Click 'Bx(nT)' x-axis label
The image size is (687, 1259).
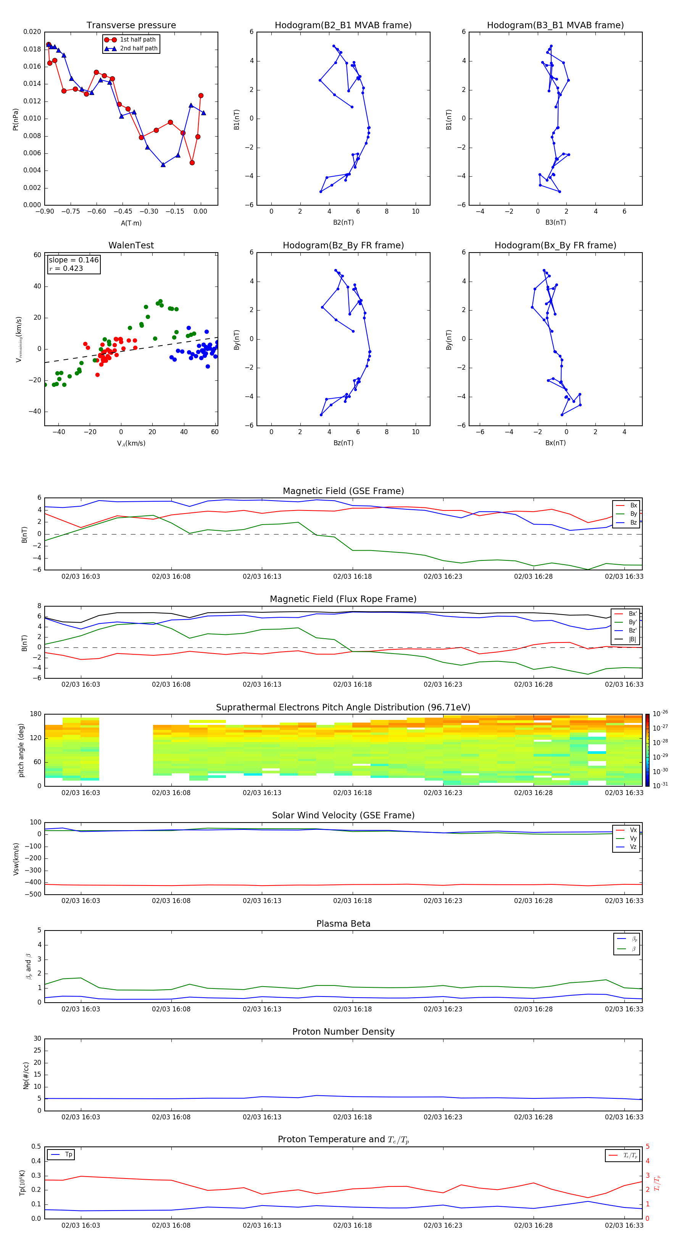pos(555,443)
